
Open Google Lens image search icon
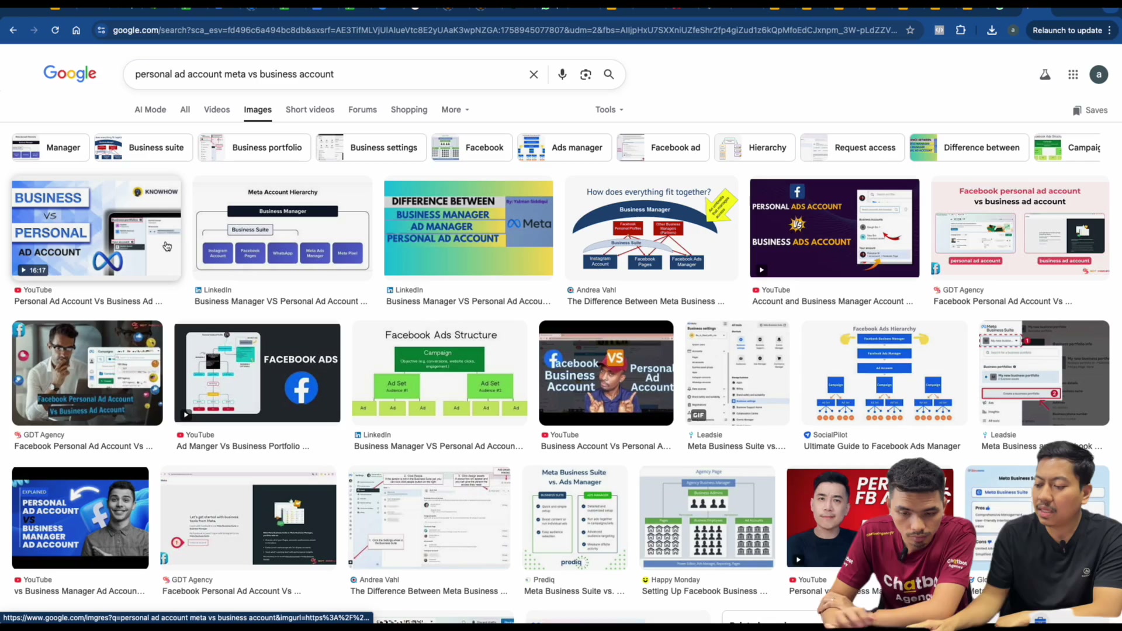click(x=586, y=74)
